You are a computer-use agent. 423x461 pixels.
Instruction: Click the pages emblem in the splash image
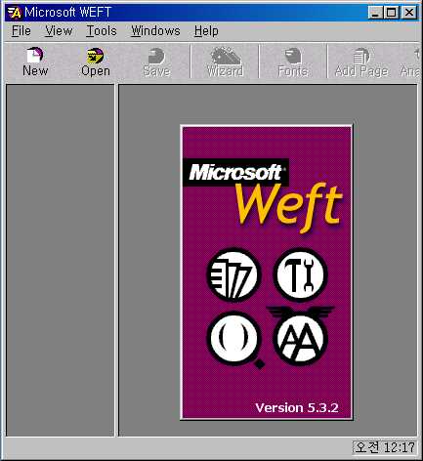[233, 274]
